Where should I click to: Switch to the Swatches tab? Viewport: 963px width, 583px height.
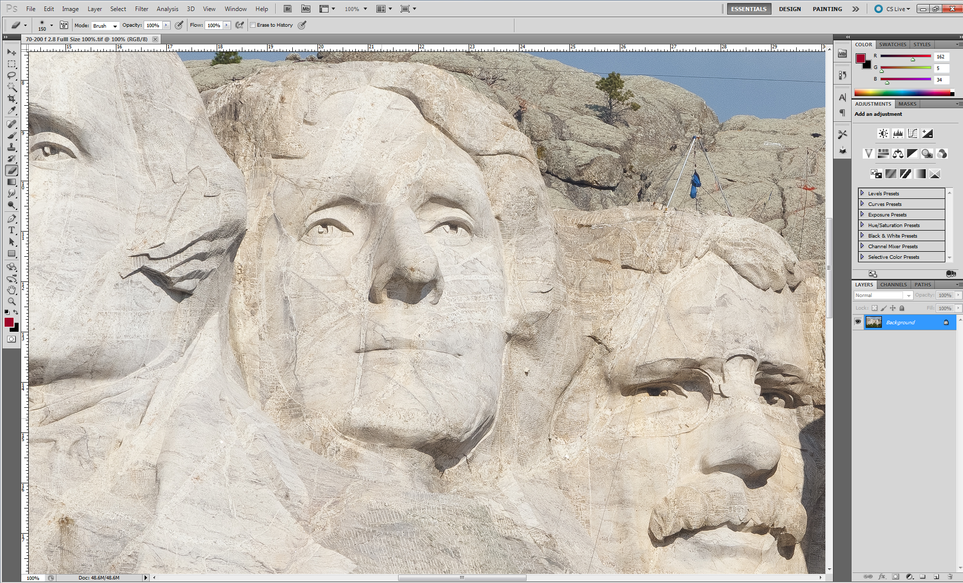(x=892, y=44)
